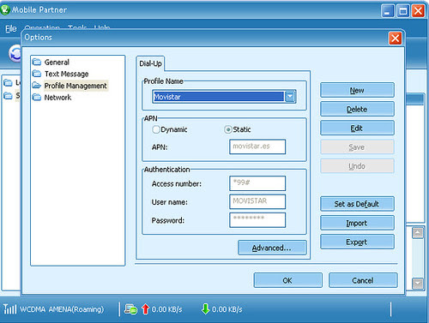
Task: Click the Network folder icon
Action: [37, 97]
